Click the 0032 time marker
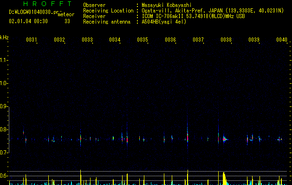This screenshot has height=185, width=292. (x=59, y=39)
